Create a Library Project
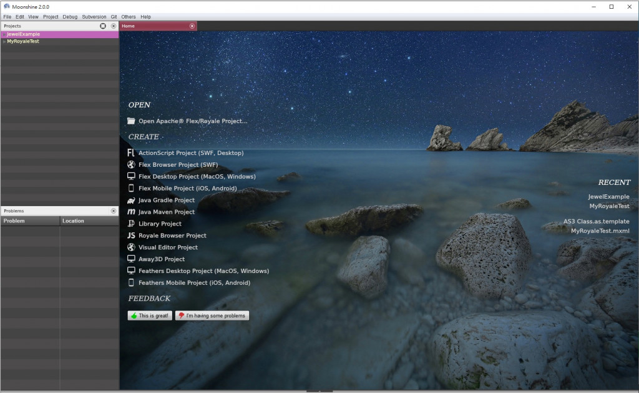639x393 pixels. tap(160, 224)
